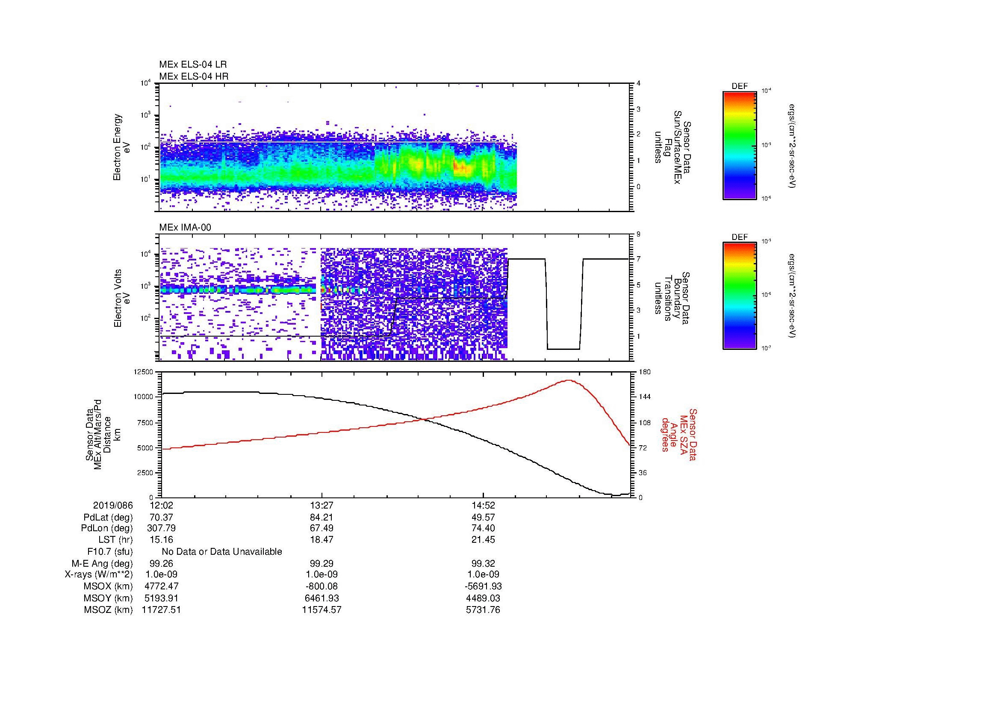Select the MSOY value 5193.91
This screenshot has height=707, width=1000.
pos(161,598)
